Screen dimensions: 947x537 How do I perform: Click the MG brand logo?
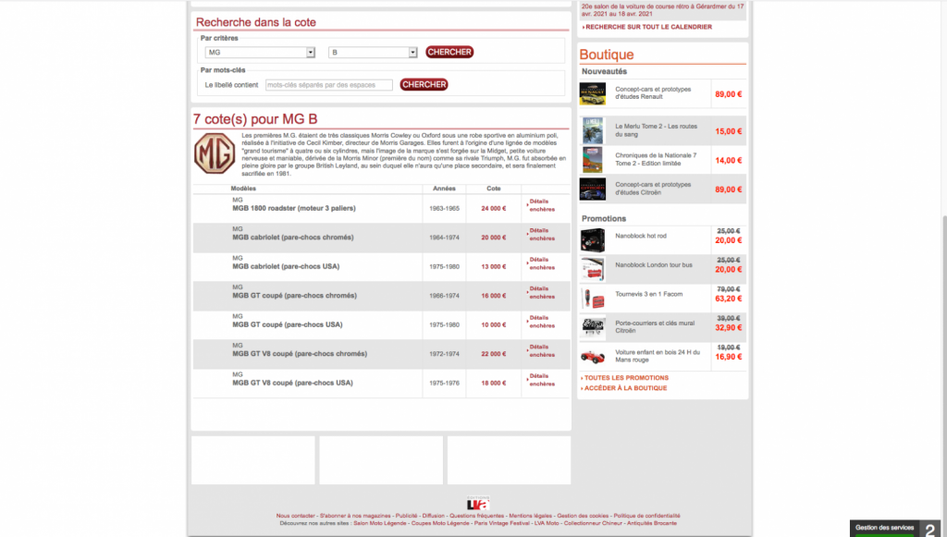215,153
